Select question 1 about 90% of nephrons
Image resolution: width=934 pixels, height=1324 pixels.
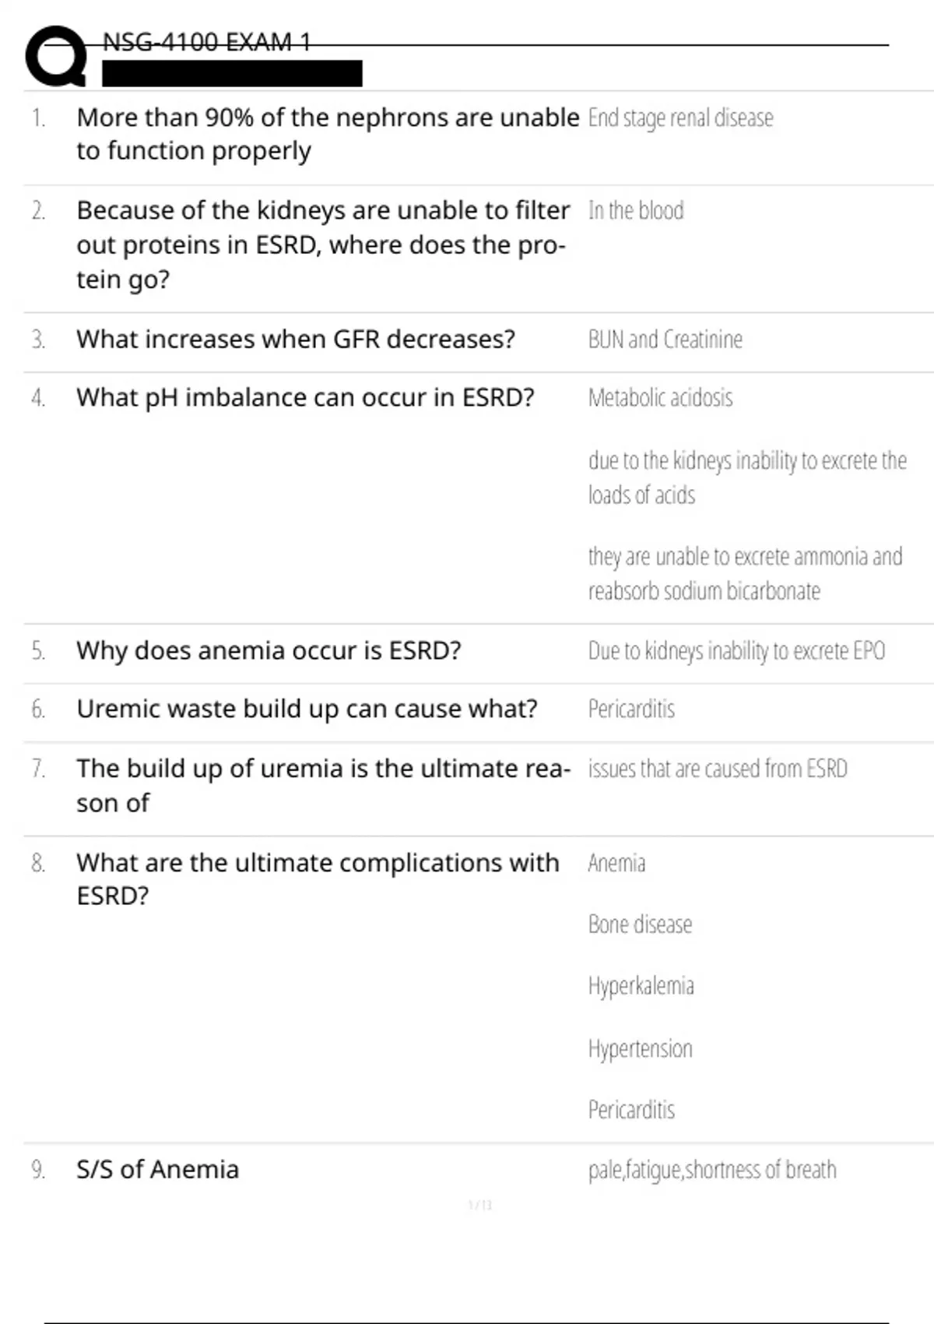click(328, 133)
